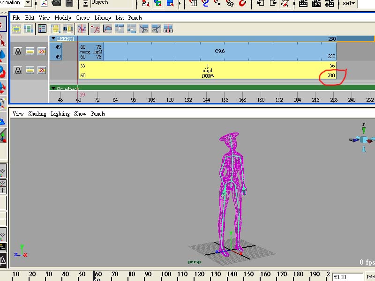The width and height of the screenshot is (375, 281).
Task: Select the Scale tool in the left toolbox
Action: pyautogui.click(x=3, y=88)
